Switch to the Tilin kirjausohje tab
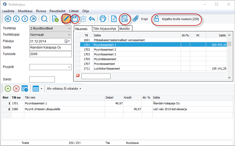 [x=105, y=28]
